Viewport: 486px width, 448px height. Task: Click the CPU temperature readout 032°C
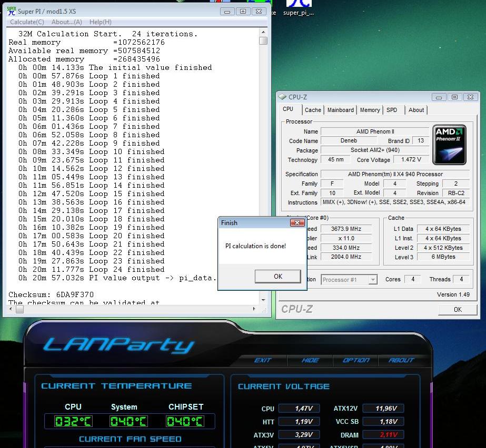pyautogui.click(x=73, y=421)
